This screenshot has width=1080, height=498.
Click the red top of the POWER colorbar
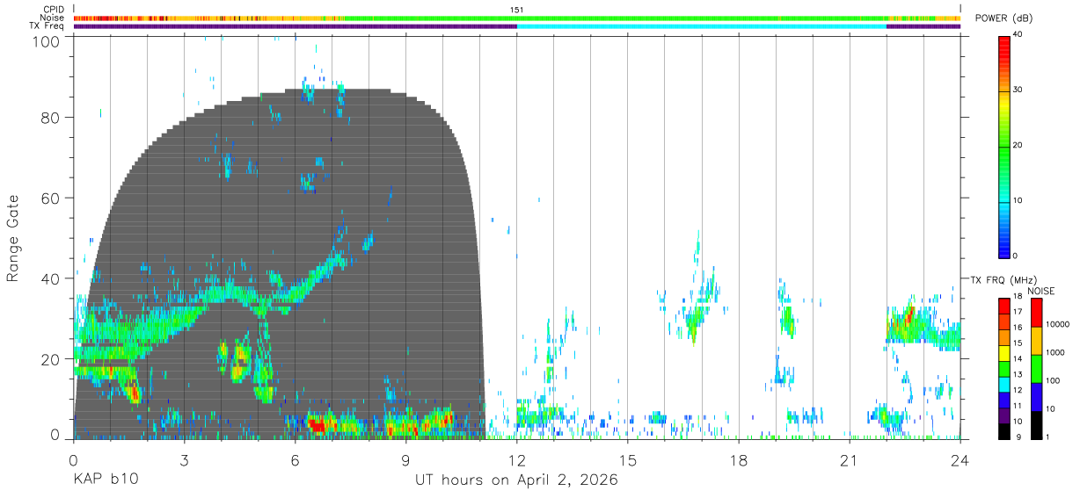click(1003, 48)
